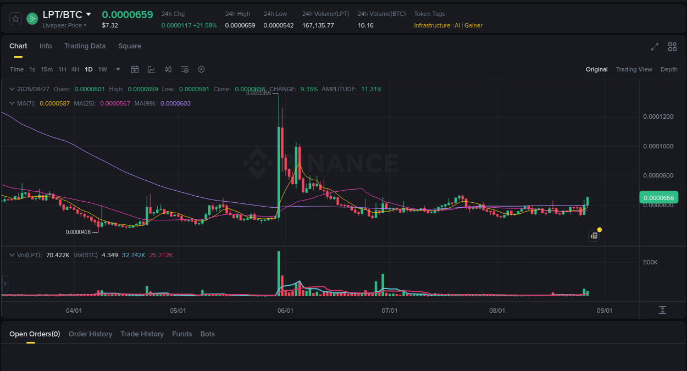The width and height of the screenshot is (687, 371).
Task: Switch to the Order History tab
Action: click(x=90, y=334)
